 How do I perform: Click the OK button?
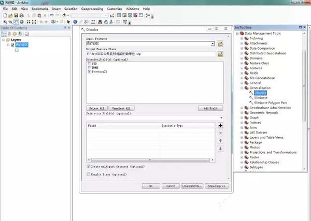coord(151,186)
